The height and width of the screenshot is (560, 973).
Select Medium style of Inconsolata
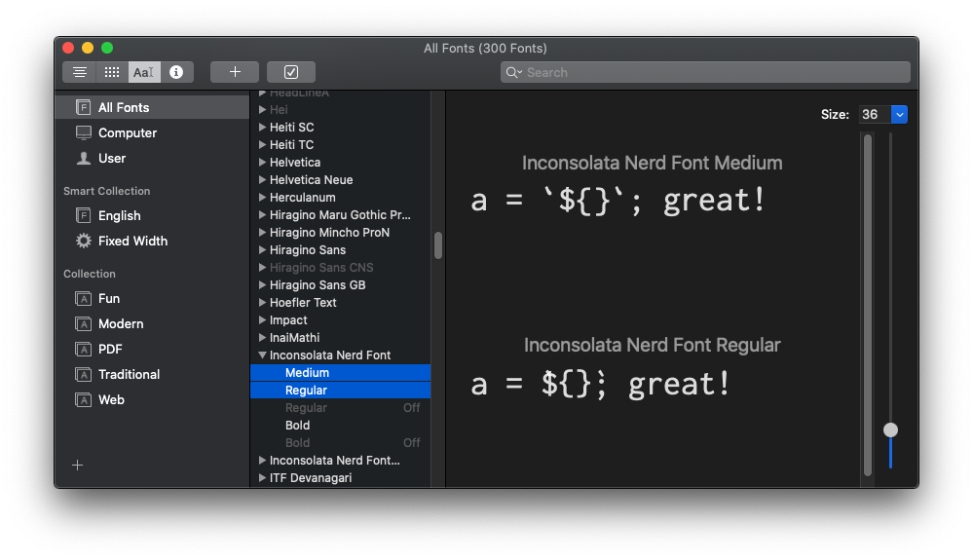340,373
